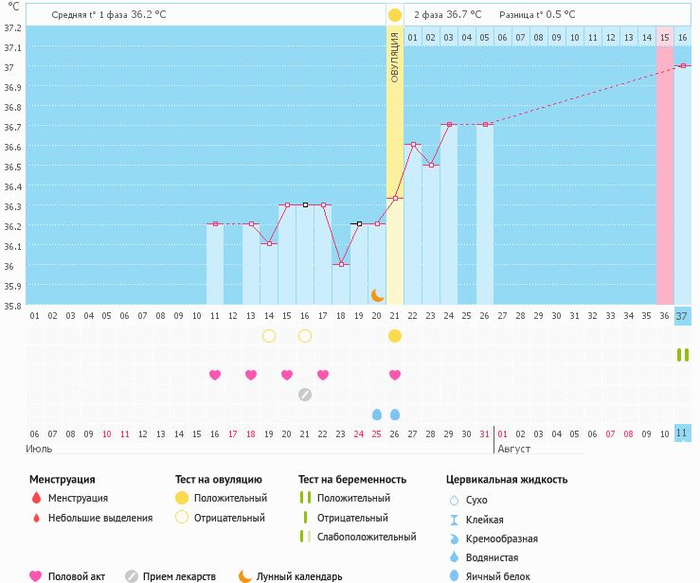Click the green positive pregnancy test icon on day 37

point(682,355)
